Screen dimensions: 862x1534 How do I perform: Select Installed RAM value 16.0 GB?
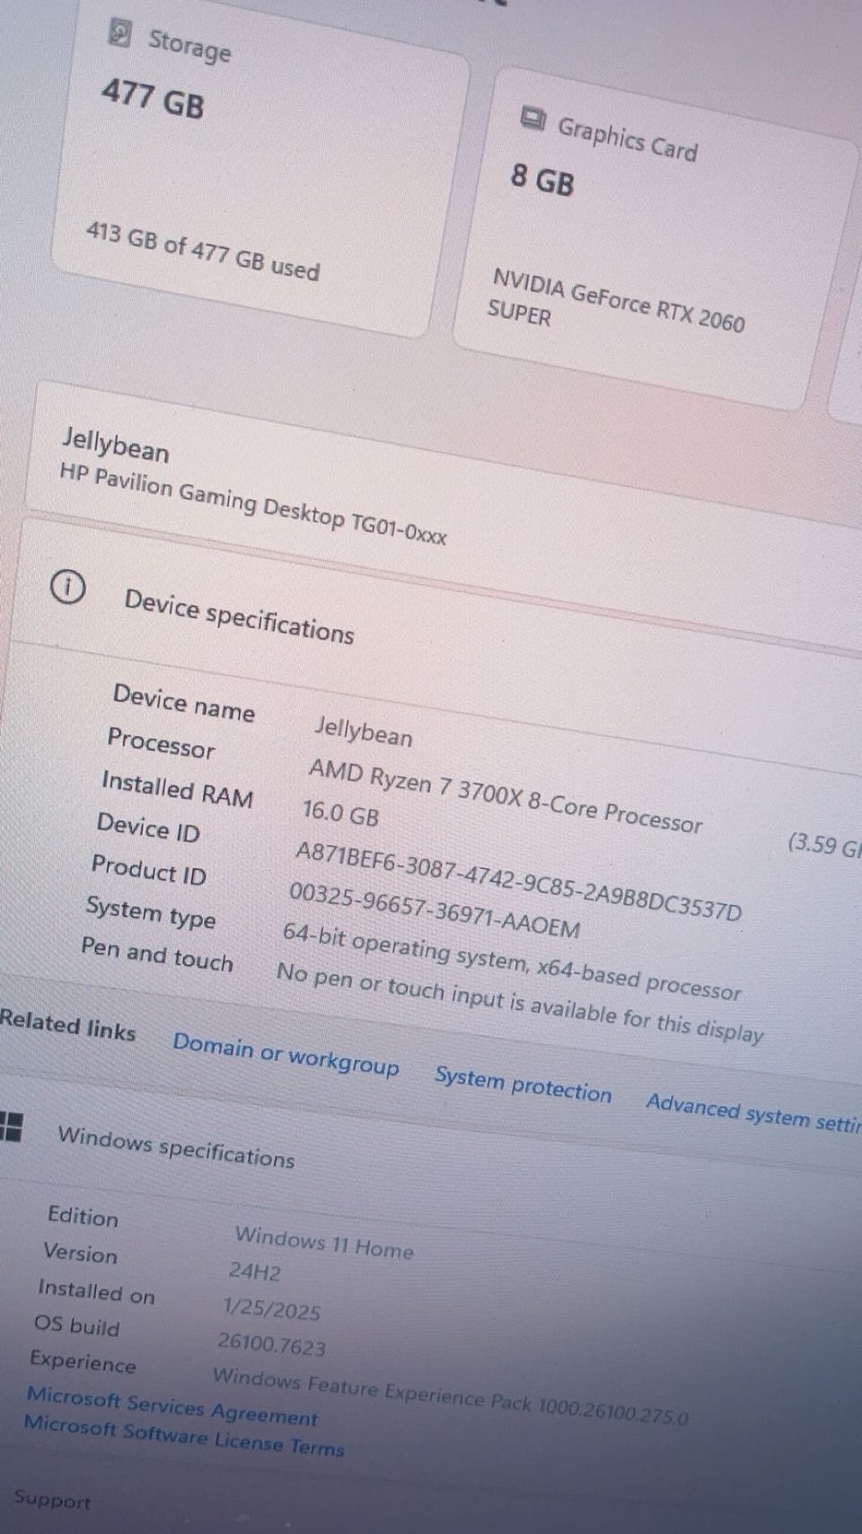(x=340, y=813)
